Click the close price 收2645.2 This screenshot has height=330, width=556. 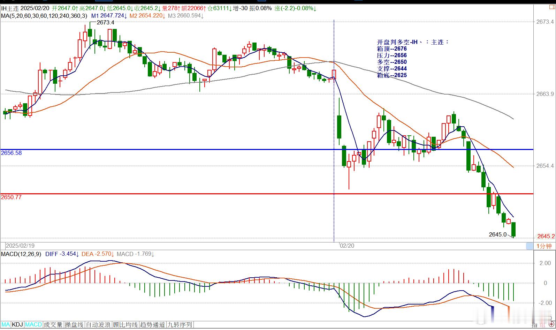pos(148,8)
